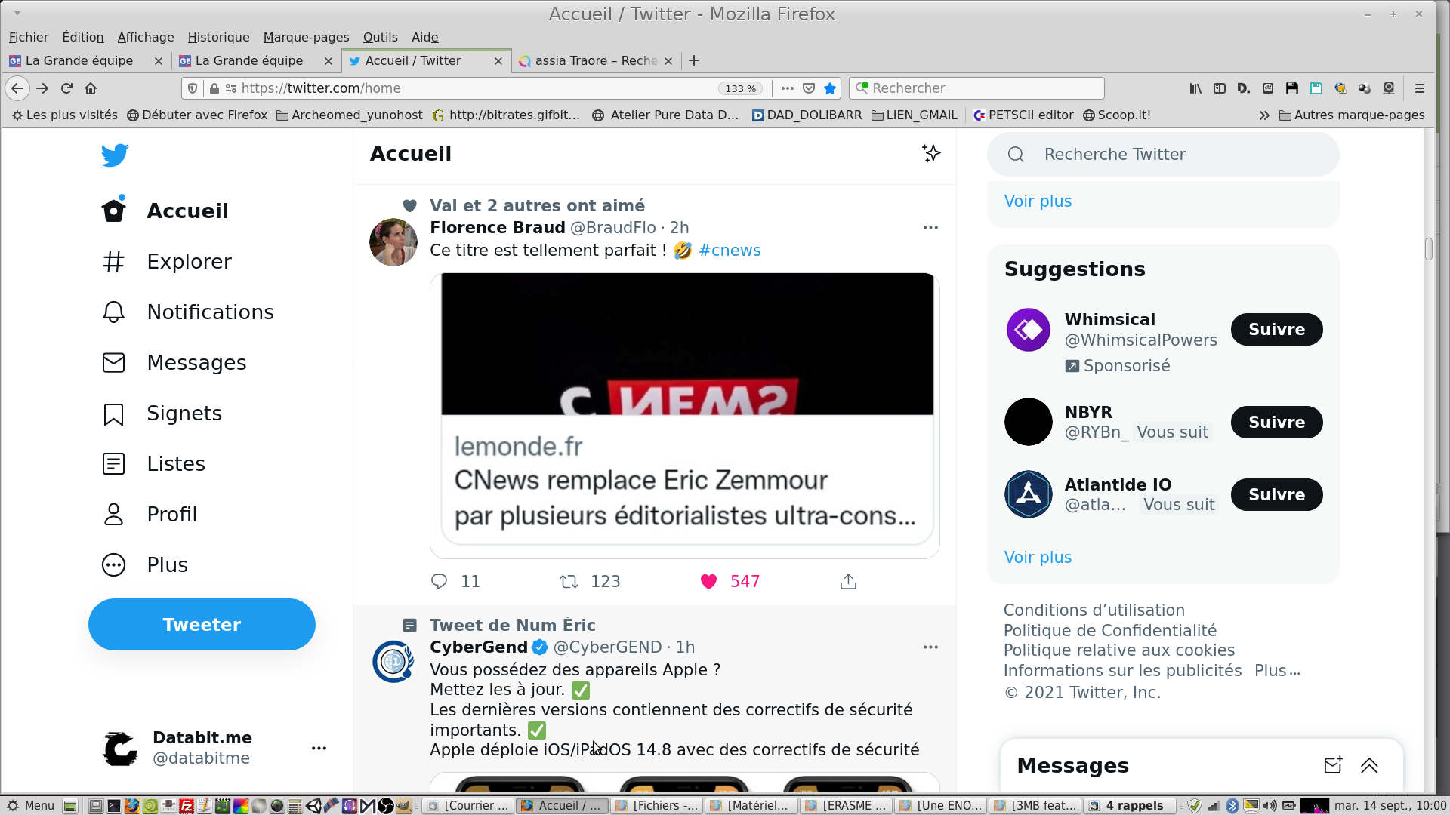Follow Whimsical with Suivre button

[x=1276, y=330]
